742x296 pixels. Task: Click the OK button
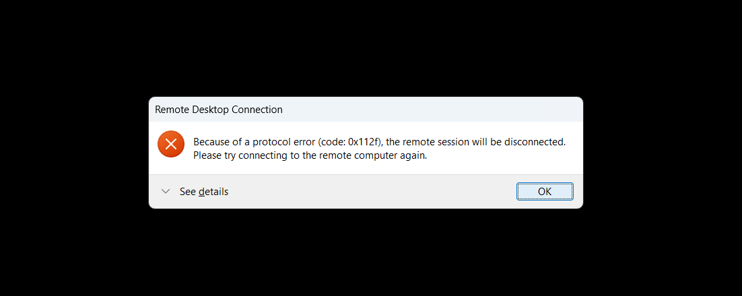(x=545, y=192)
